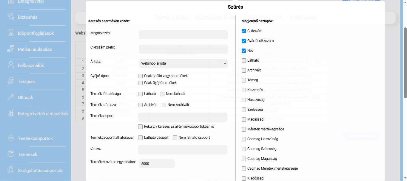Click the Patikai árukiadás icon
Viewport: 407px width, 181px height.
pos(11,49)
